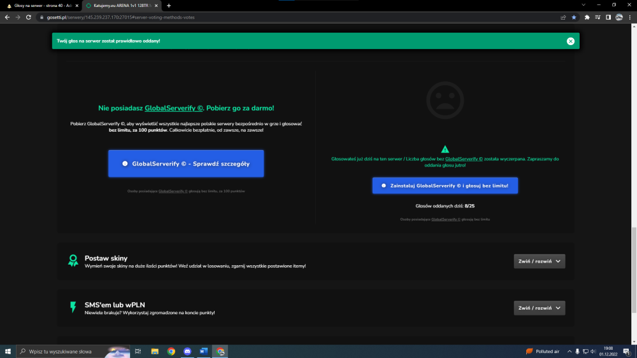Click the 'Postaw skiny' ribbon icon
The height and width of the screenshot is (358, 637).
(x=73, y=260)
